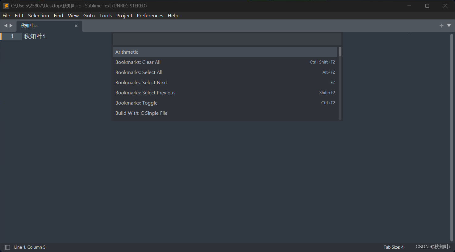Click the text 秋知叶i in the editor
Screen dimensions: 455x252
point(35,36)
